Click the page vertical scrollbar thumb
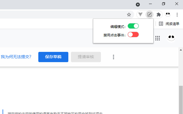183x114 pixels. tap(181, 100)
